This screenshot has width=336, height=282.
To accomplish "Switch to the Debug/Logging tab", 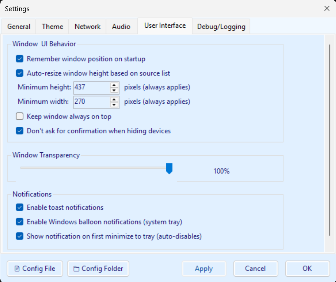I will tap(221, 26).
